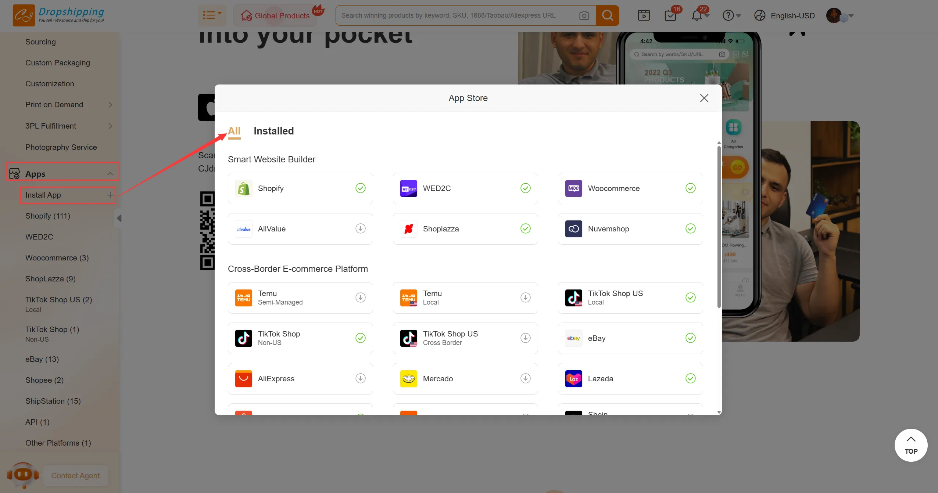938x493 pixels.
Task: Click the Contact Agent button
Action: (x=75, y=476)
